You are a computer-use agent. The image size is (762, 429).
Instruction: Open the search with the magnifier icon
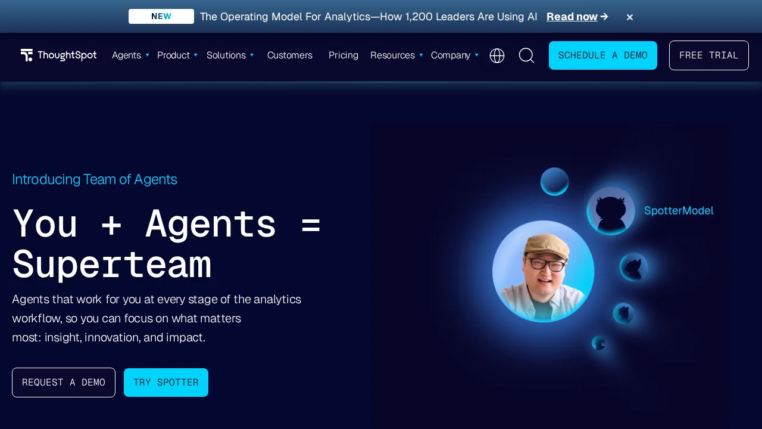click(x=526, y=55)
